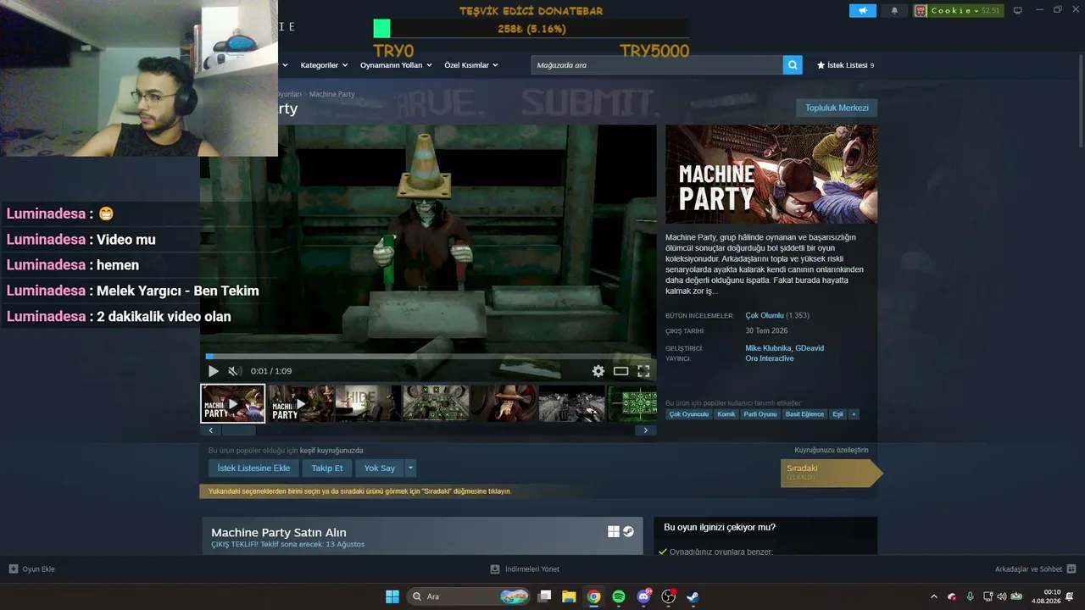
Task: Open the Steam notifications bell
Action: 894,10
